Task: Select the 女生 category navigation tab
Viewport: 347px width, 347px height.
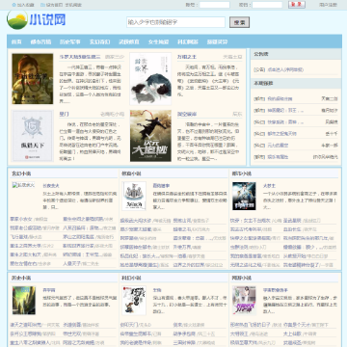Action: pos(158,41)
